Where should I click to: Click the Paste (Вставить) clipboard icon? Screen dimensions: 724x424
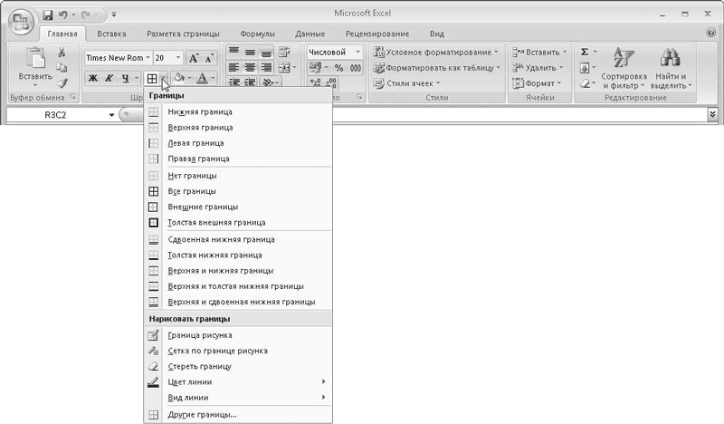click(x=35, y=61)
